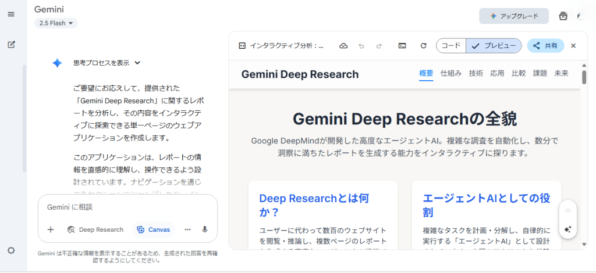
Task: Select the 課題 nav tab
Action: point(540,74)
